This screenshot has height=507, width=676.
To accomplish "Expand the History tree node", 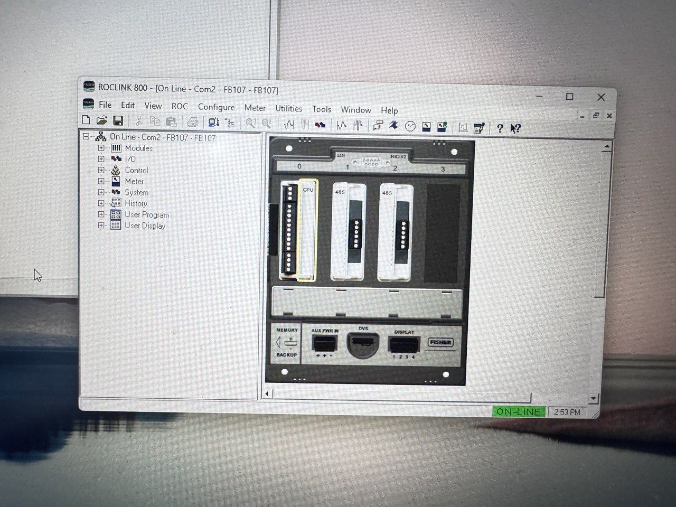I will (101, 203).
